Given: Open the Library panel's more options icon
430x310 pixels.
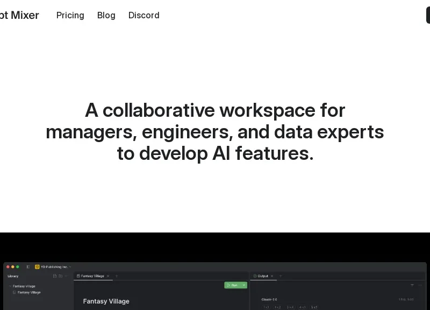Looking at the screenshot, I should (x=67, y=276).
